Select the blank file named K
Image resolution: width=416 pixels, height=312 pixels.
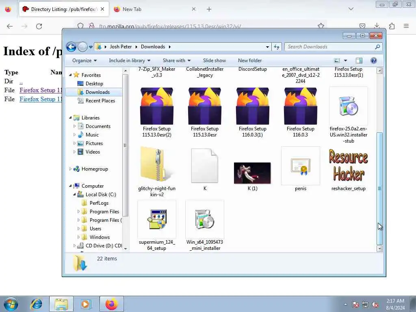(205, 166)
